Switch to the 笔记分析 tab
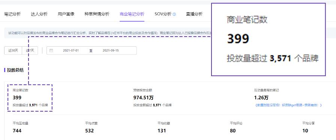This screenshot has width=336, height=140. coord(12,14)
